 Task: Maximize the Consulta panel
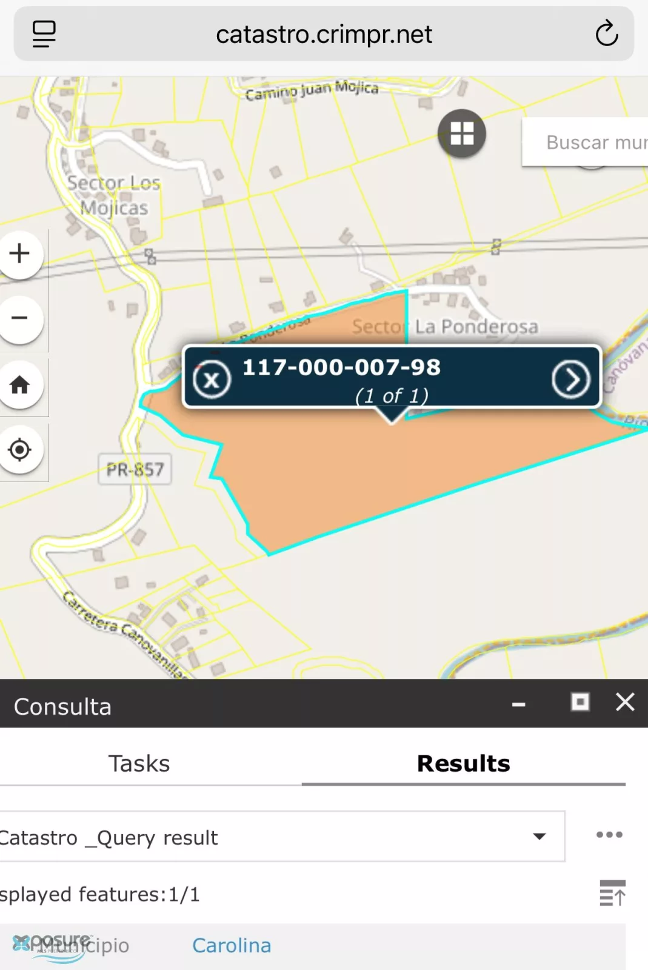580,702
